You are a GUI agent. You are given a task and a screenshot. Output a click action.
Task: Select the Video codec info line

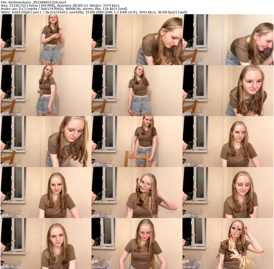point(94,12)
